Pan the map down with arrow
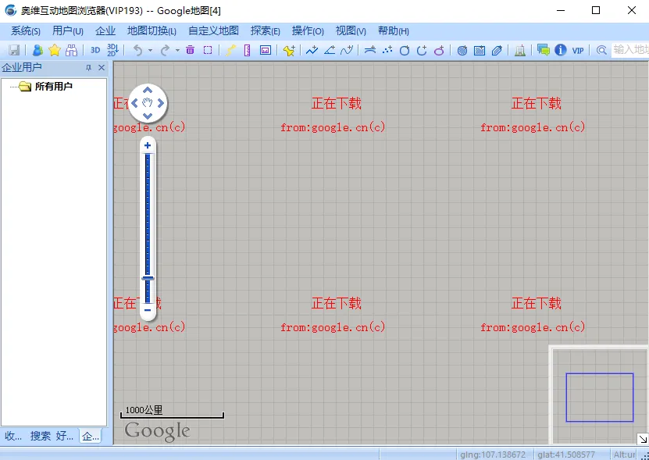Viewport: 649px width, 460px height. (x=148, y=116)
